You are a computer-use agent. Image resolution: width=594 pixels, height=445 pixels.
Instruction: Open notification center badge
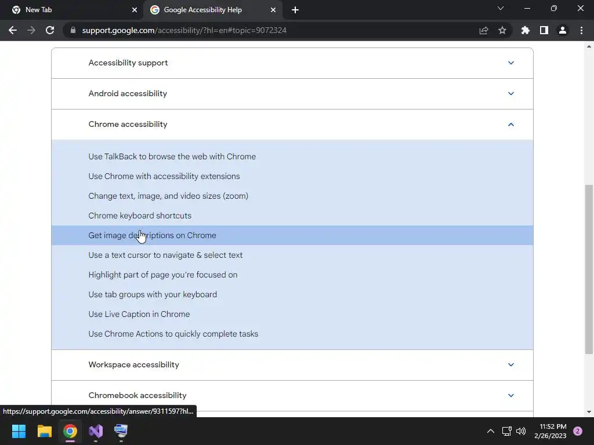pyautogui.click(x=578, y=431)
